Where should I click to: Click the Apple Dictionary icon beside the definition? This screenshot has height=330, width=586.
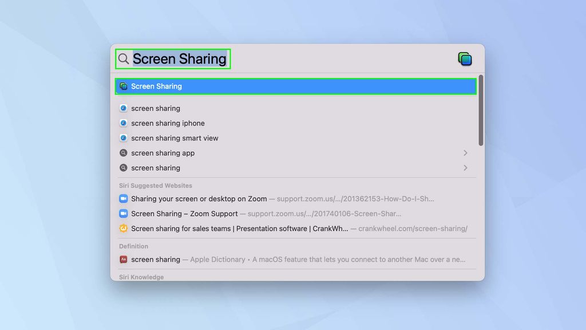(x=125, y=260)
